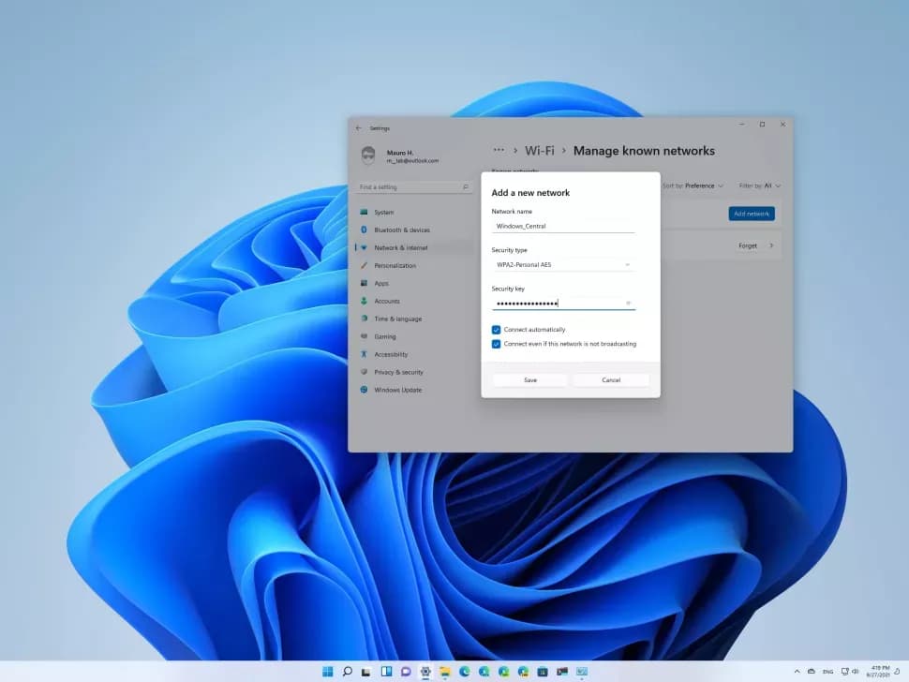Viewport: 909px width, 682px height.
Task: Expand the known network chevron beside Forget
Action: point(771,245)
